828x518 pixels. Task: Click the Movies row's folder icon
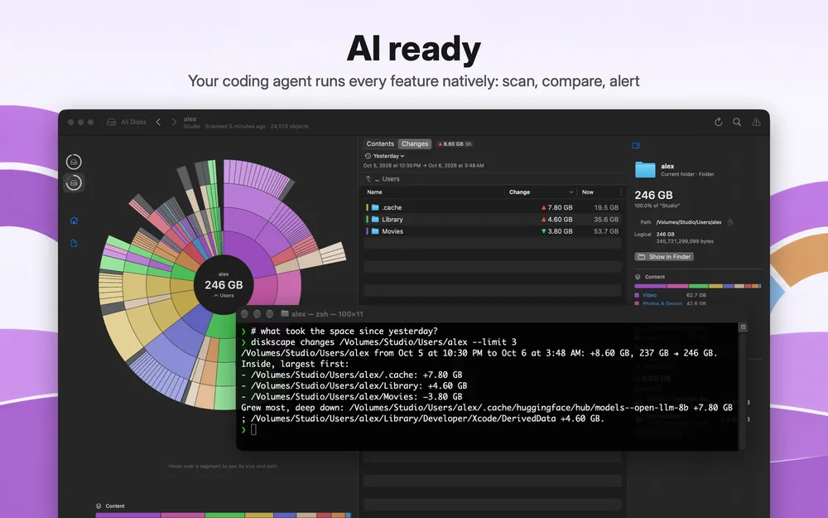(375, 231)
